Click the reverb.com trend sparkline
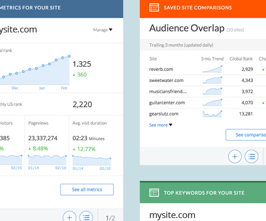 212,69
